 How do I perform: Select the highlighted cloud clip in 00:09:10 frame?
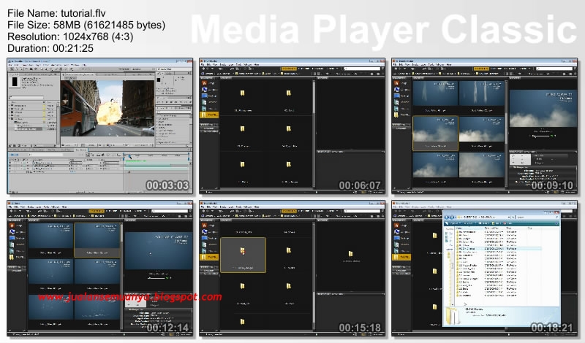(x=435, y=133)
